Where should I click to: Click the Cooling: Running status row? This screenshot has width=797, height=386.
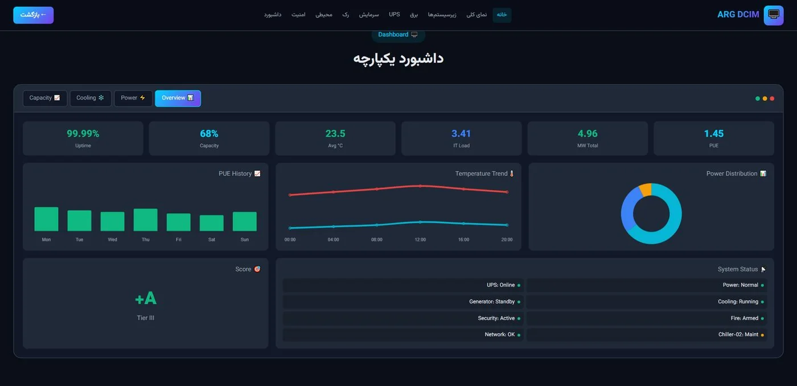pyautogui.click(x=647, y=302)
